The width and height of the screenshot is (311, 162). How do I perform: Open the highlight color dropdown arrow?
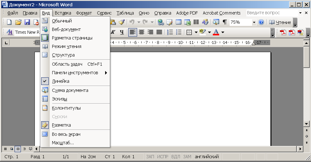click(209, 32)
